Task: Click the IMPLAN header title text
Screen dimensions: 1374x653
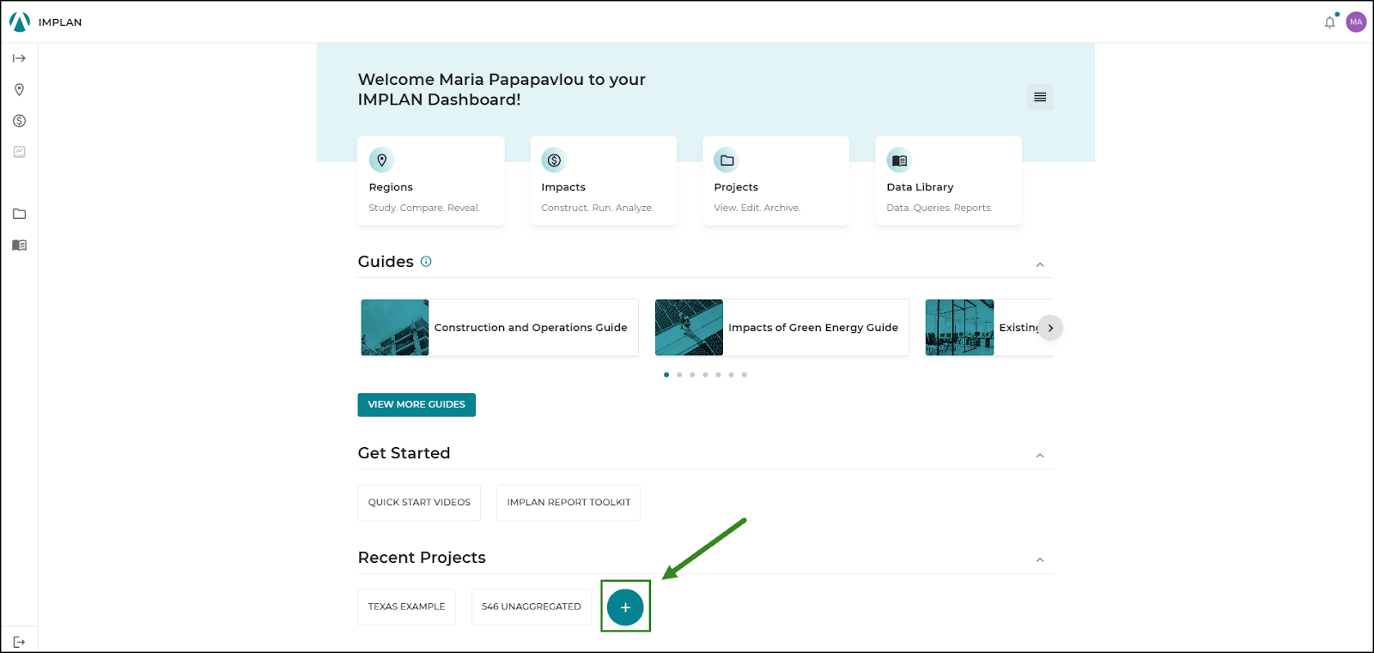Action: tap(60, 22)
